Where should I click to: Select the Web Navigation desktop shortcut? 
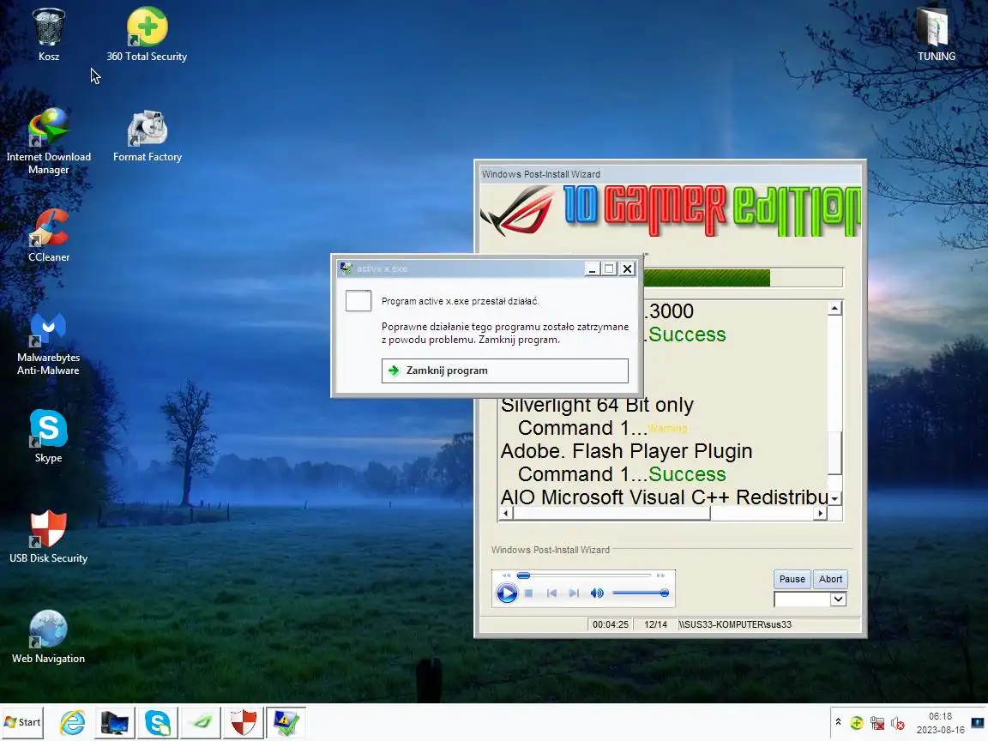pos(49,637)
